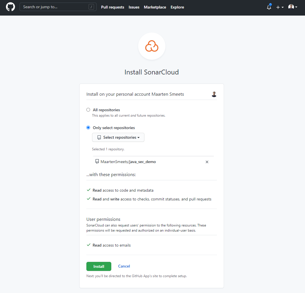Open notifications via the bell icon
Screen dimensions: 305x293
pyautogui.click(x=268, y=7)
